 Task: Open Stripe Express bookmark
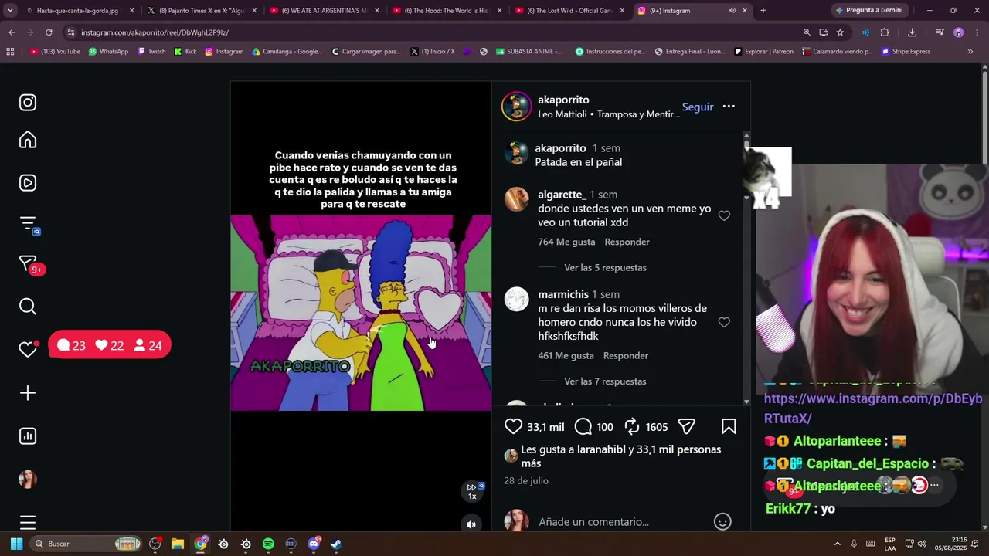point(906,52)
